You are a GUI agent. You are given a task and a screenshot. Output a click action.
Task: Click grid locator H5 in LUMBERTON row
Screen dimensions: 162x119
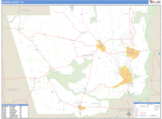[21, 115]
